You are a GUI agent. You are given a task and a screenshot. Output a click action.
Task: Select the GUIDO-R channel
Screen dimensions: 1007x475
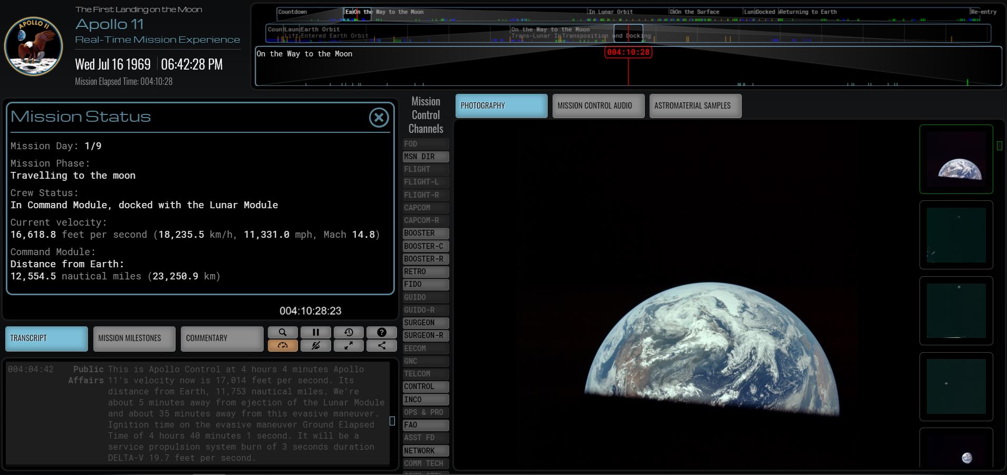tap(426, 310)
